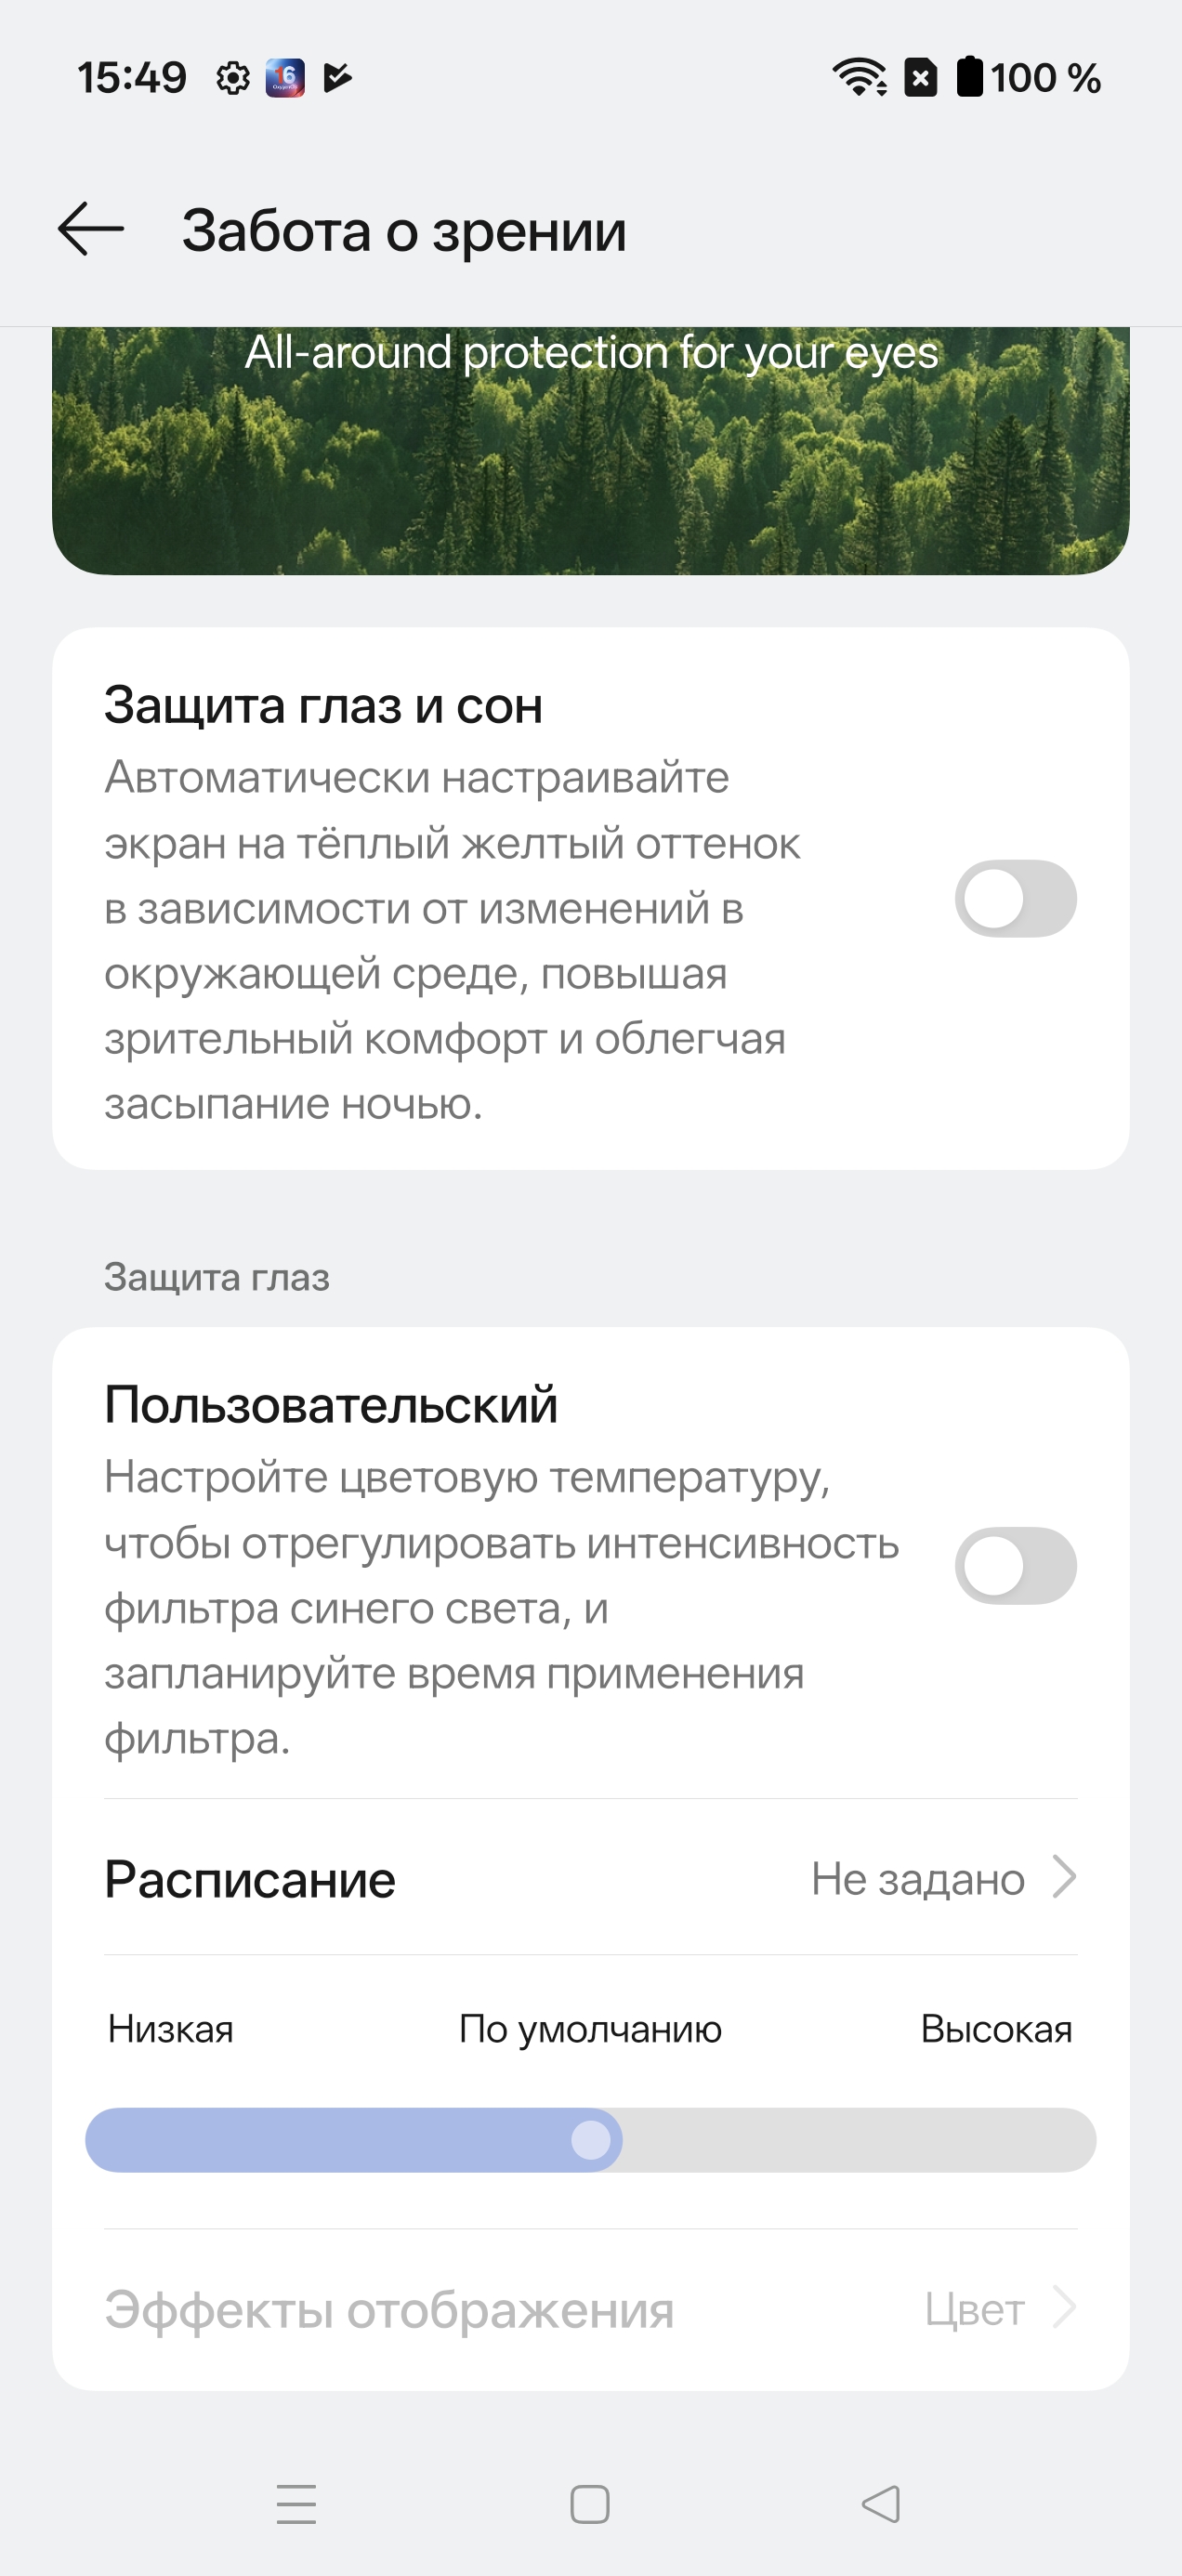This screenshot has height=2576, width=1182.
Task: Tap the Высокая intensity label
Action: point(996,2029)
